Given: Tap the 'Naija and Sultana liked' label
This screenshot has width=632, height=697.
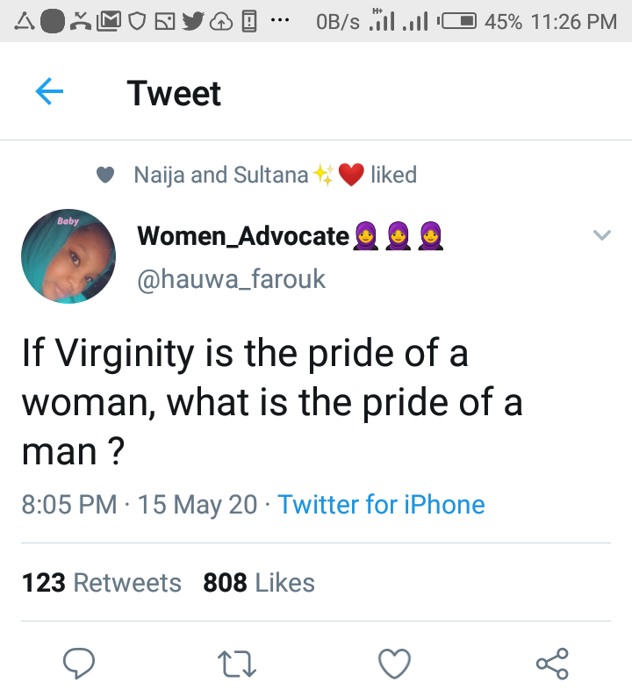Looking at the screenshot, I should tap(275, 175).
